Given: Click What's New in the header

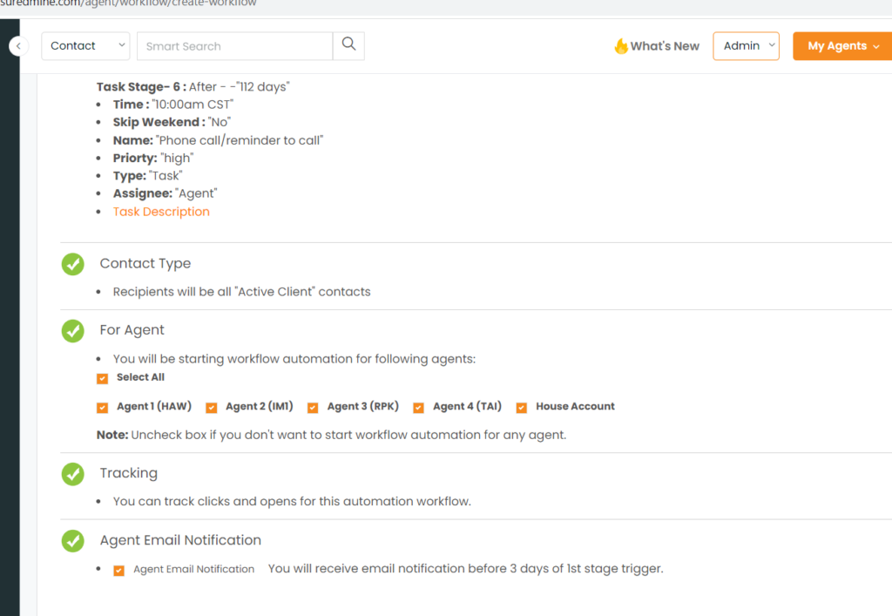Looking at the screenshot, I should (663, 46).
